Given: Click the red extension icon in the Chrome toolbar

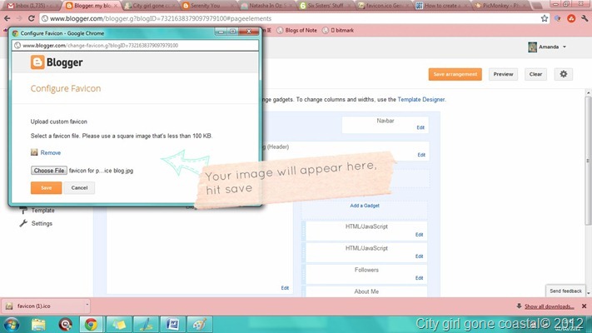Looking at the screenshot, I should 571,18.
